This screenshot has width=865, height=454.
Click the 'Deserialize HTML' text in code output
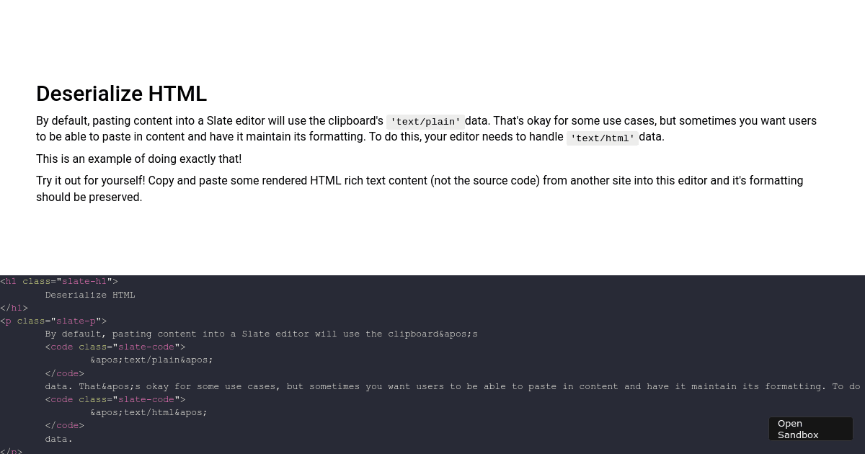pos(90,295)
